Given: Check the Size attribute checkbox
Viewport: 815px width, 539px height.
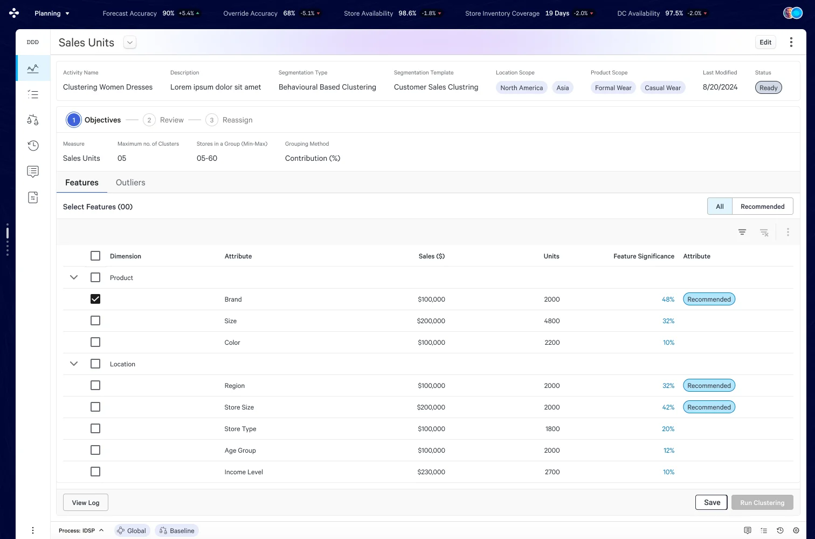Looking at the screenshot, I should coord(95,320).
